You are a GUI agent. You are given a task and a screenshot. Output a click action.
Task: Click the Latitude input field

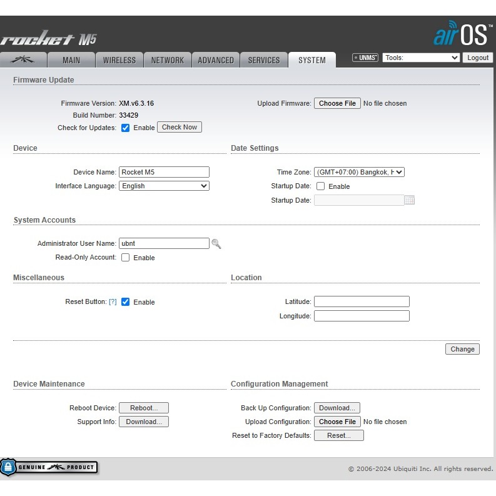[x=362, y=301]
